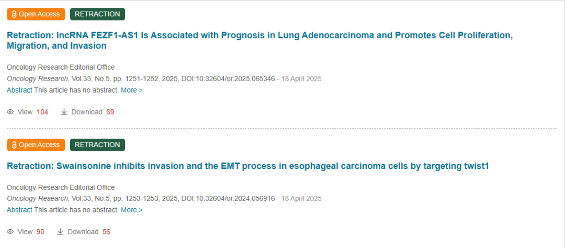
Task: Click the eye View icon for the FEZF1-AS1 retraction
Action: [x=10, y=112]
